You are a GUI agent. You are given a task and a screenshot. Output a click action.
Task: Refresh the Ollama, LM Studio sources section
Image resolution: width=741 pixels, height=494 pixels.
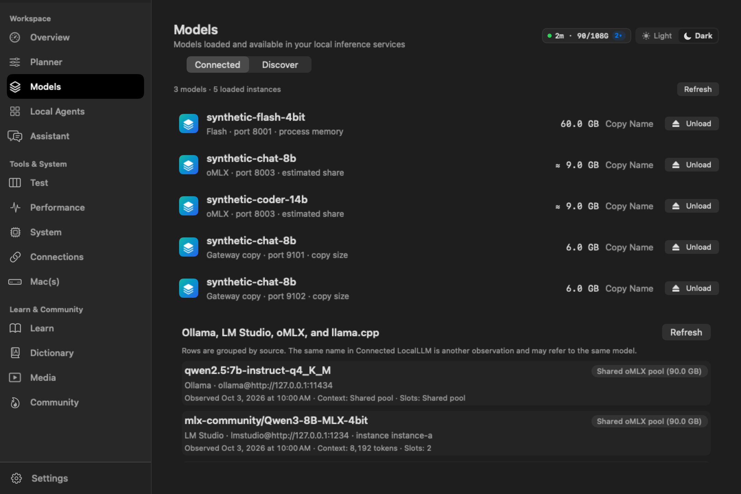686,332
